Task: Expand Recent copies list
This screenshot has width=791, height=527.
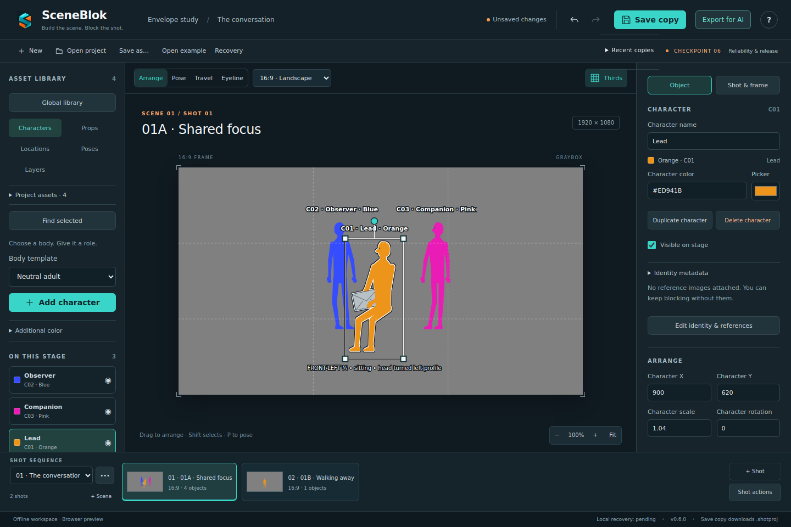Action: click(x=630, y=50)
